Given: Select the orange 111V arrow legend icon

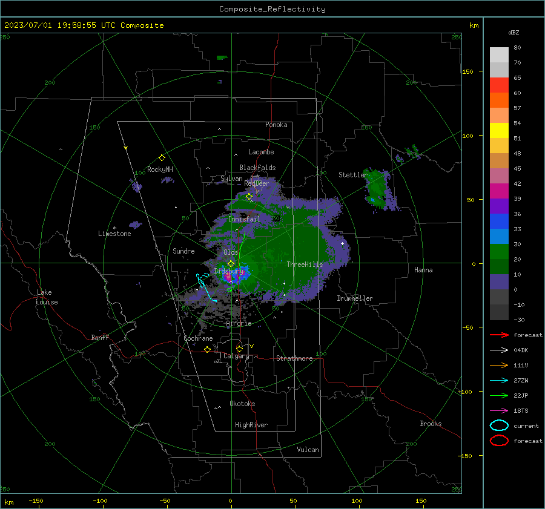Looking at the screenshot, I should [499, 365].
